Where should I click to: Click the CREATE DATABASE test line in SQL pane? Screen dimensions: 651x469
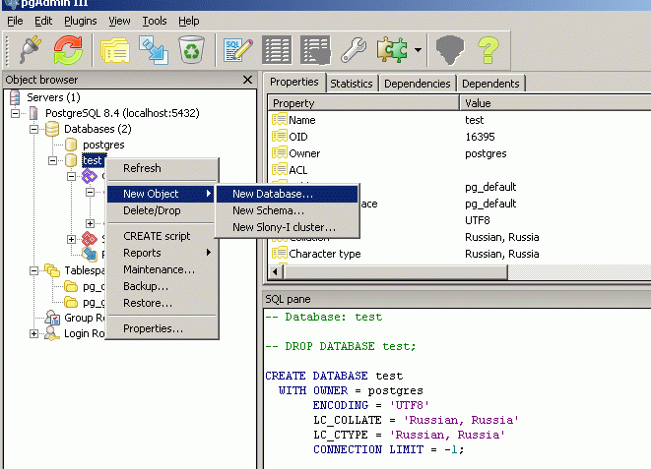(334, 376)
